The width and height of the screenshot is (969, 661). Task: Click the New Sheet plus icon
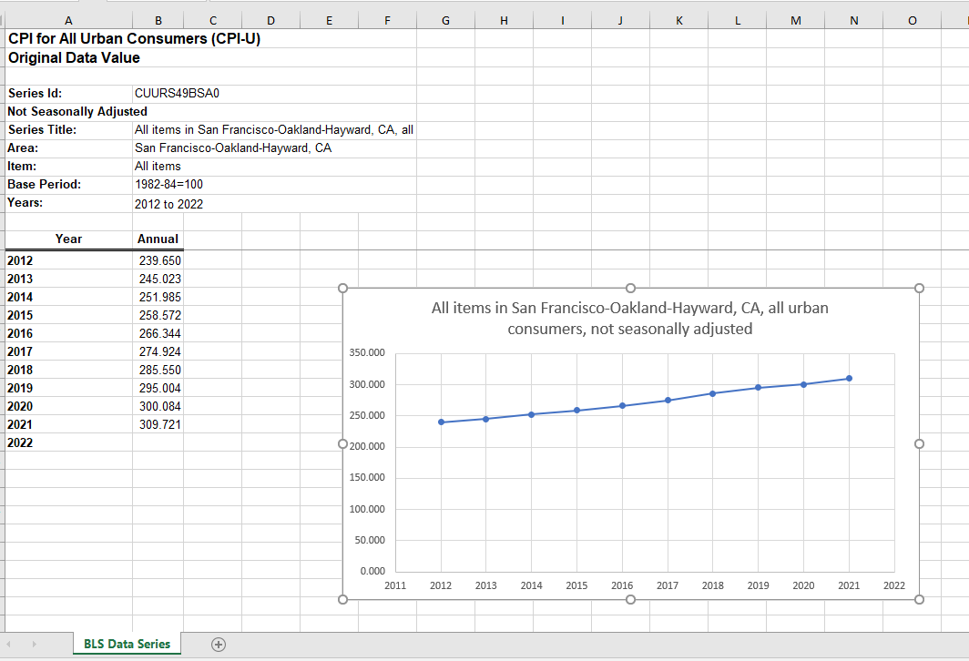click(218, 644)
